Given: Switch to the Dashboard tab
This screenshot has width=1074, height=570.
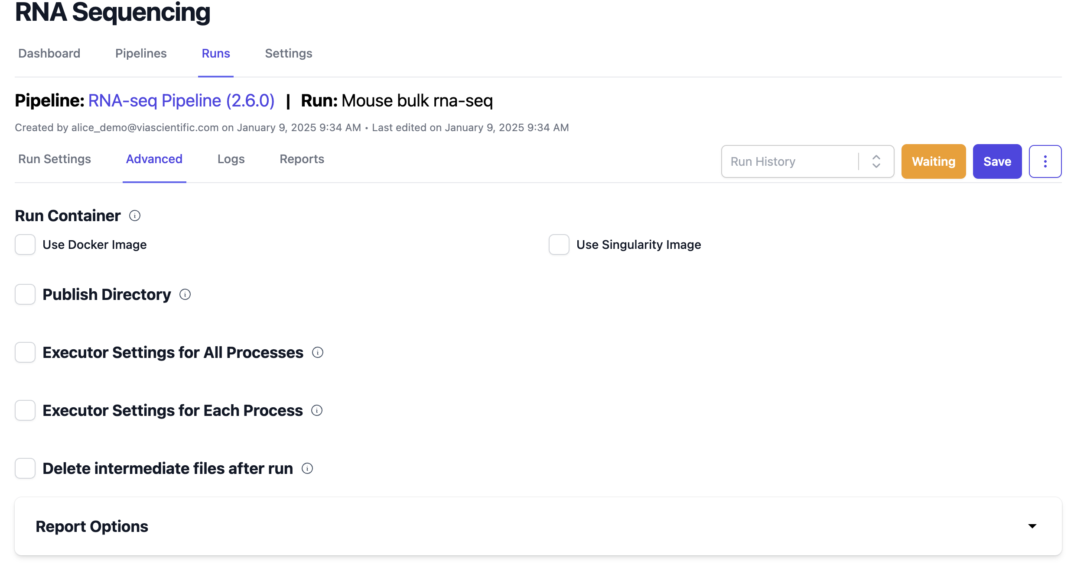Looking at the screenshot, I should point(49,53).
